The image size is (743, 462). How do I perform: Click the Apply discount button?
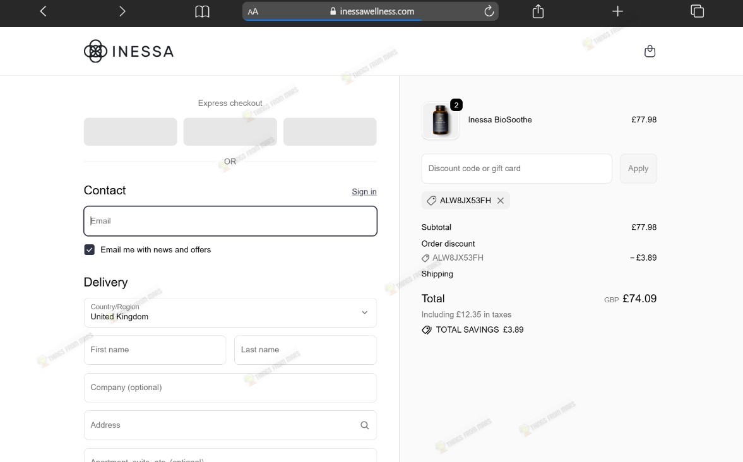638,169
